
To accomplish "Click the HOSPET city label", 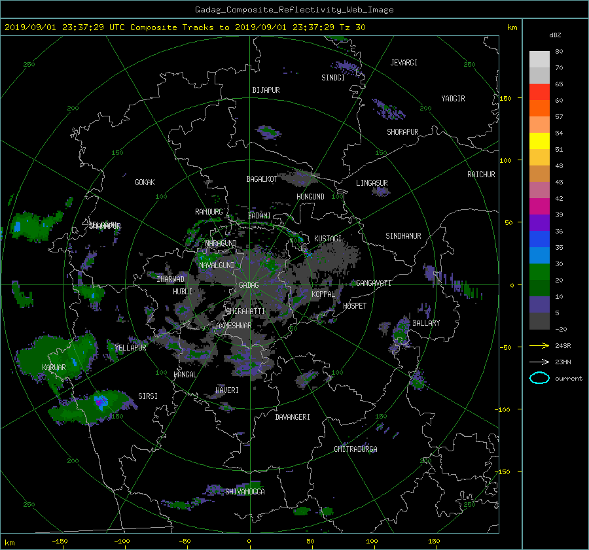I will 355,306.
